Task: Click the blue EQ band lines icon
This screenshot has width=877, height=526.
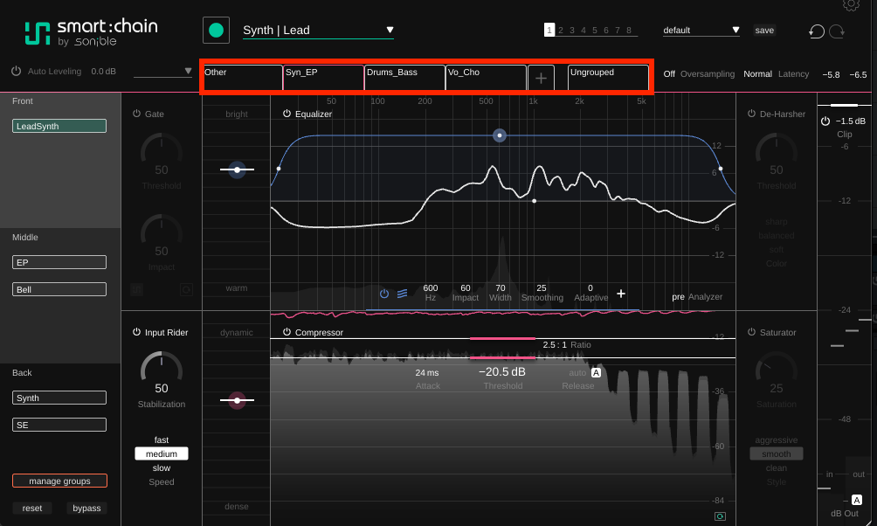Action: point(402,294)
